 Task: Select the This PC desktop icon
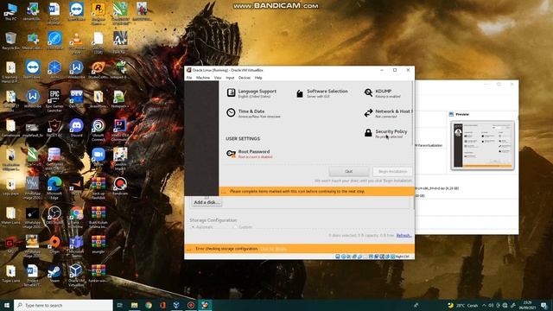click(x=10, y=12)
